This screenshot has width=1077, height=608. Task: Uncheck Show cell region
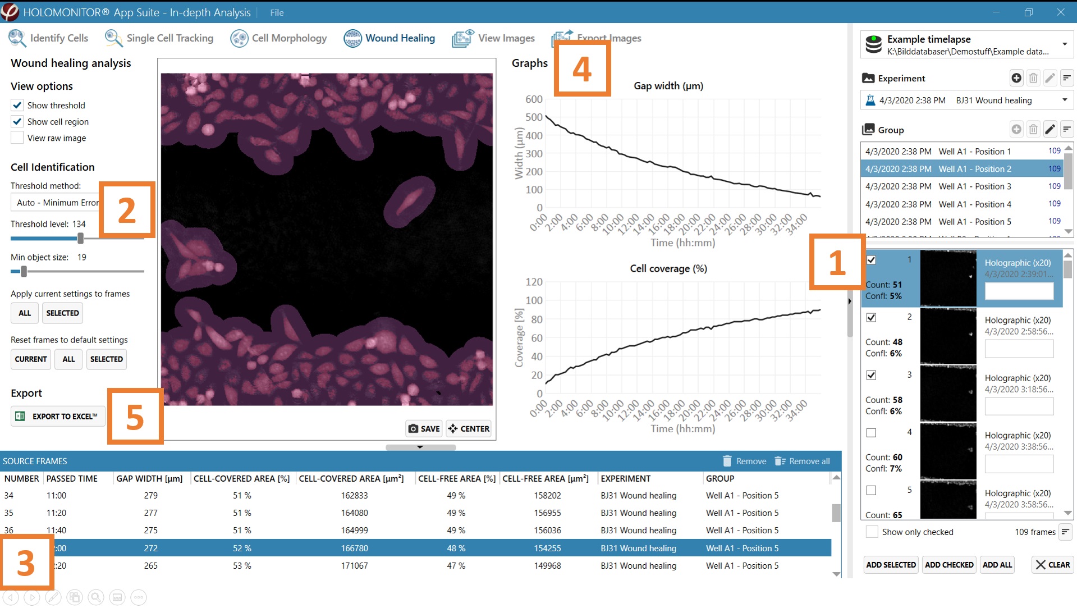click(17, 121)
